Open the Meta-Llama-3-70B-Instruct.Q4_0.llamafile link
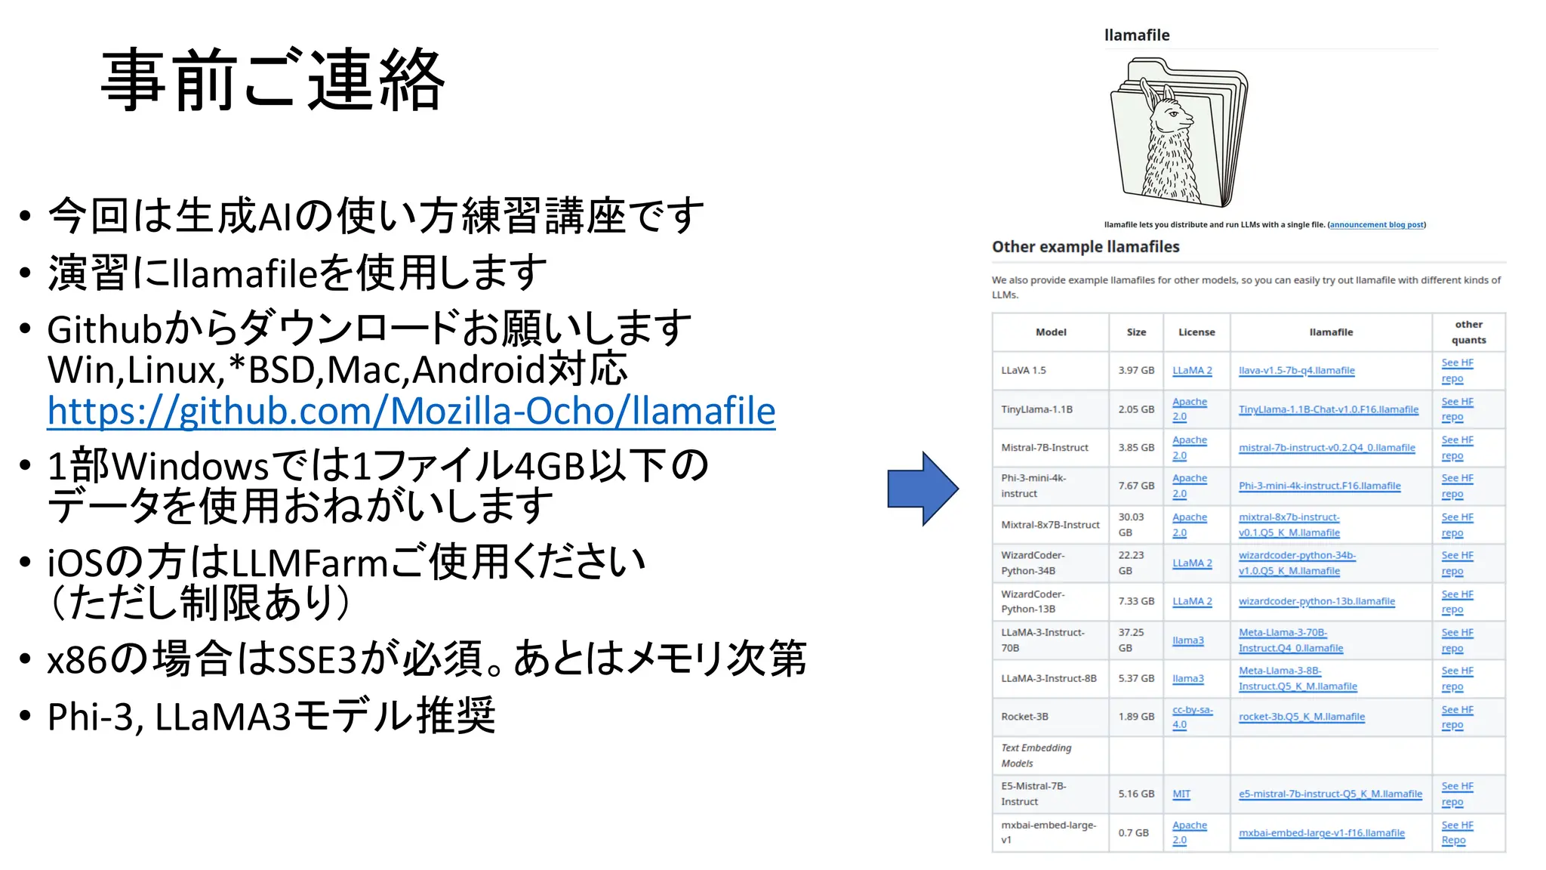This screenshot has height=870, width=1546. pos(1290,640)
